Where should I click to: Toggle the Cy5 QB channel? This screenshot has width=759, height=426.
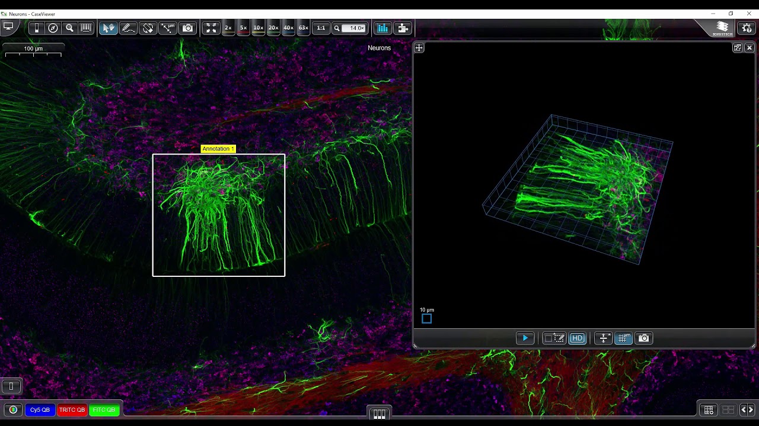pos(40,409)
